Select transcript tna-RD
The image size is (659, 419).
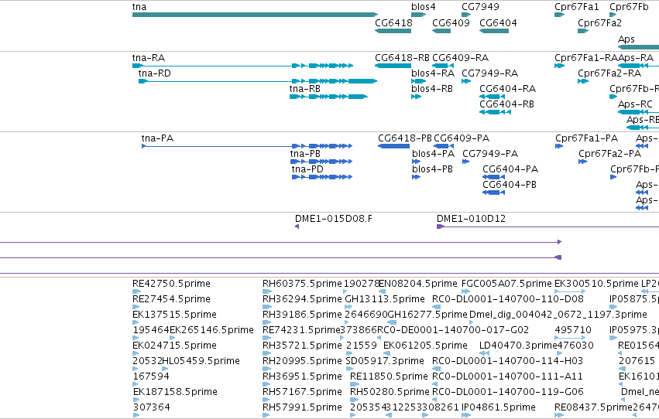pyautogui.click(x=258, y=81)
